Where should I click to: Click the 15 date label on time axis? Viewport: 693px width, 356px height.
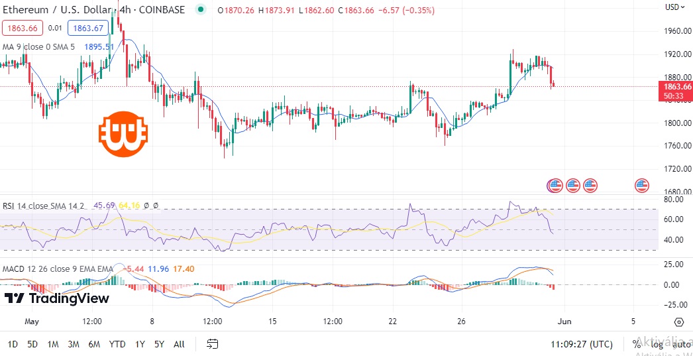coord(273,322)
